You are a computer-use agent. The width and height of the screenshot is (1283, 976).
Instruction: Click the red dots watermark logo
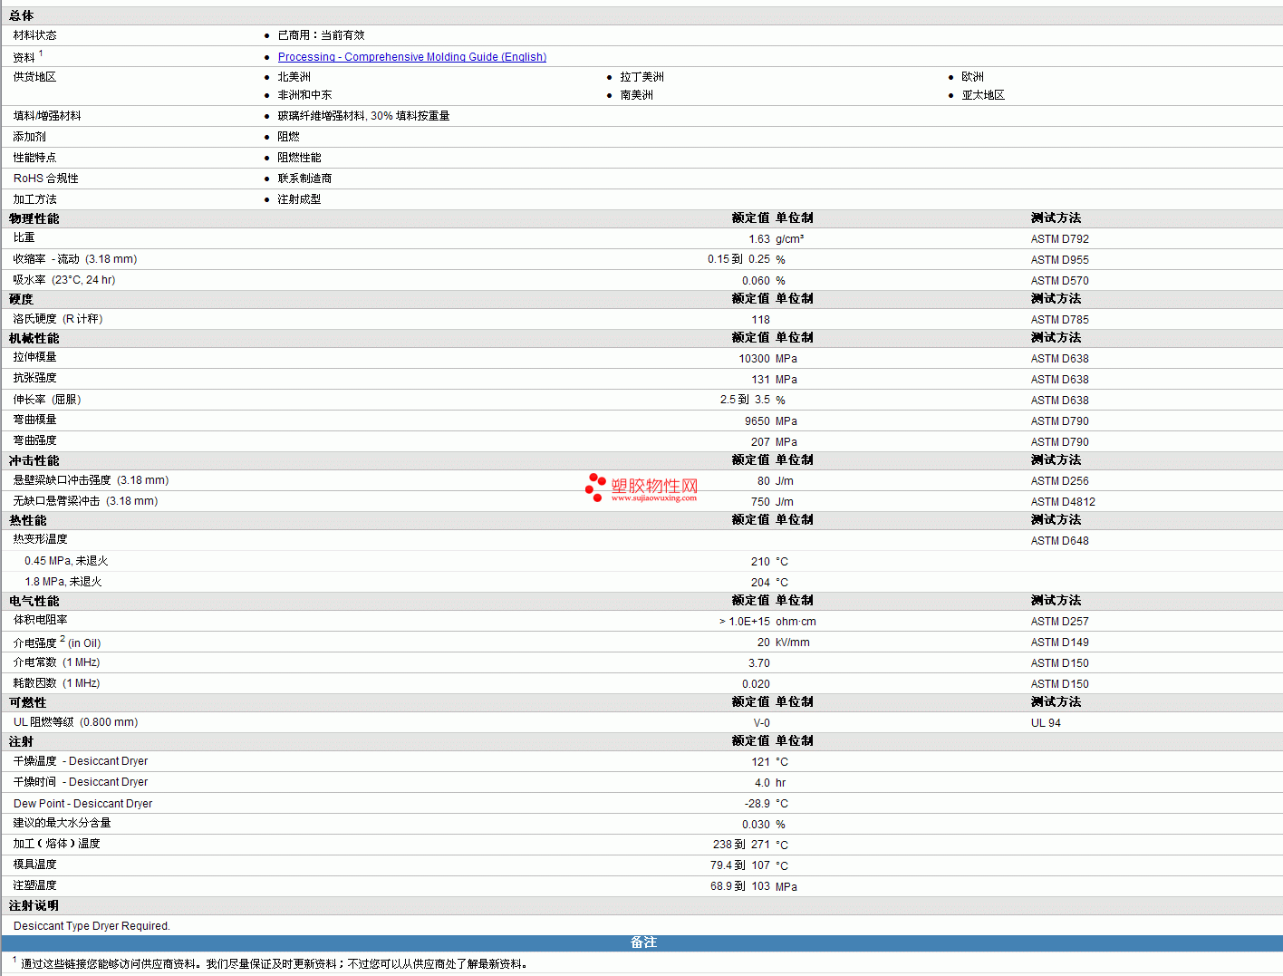pos(594,487)
